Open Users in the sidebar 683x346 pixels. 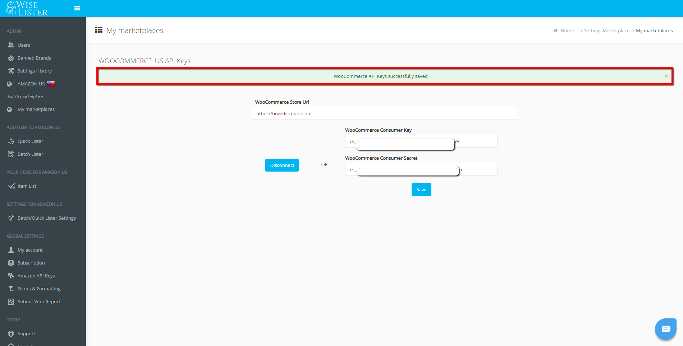tap(24, 45)
